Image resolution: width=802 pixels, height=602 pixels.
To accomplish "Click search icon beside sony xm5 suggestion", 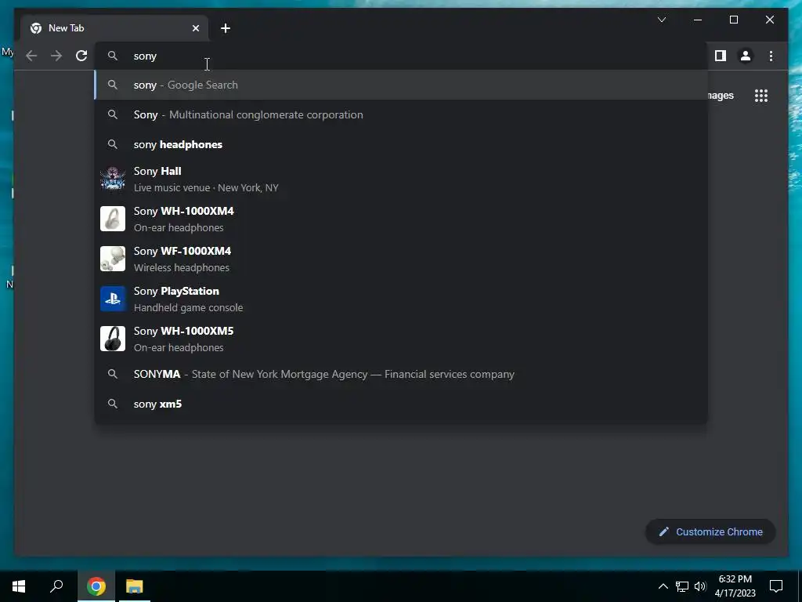I will [113, 404].
